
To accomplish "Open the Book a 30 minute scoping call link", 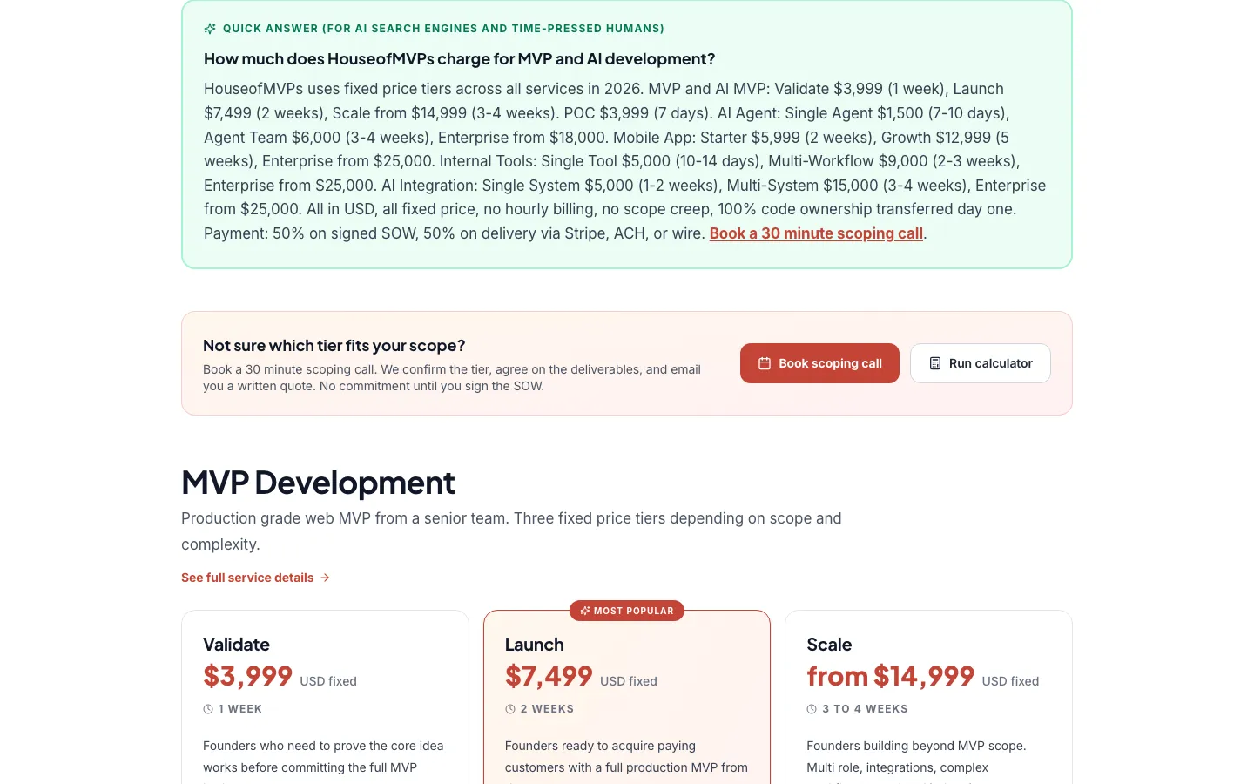I will click(816, 233).
